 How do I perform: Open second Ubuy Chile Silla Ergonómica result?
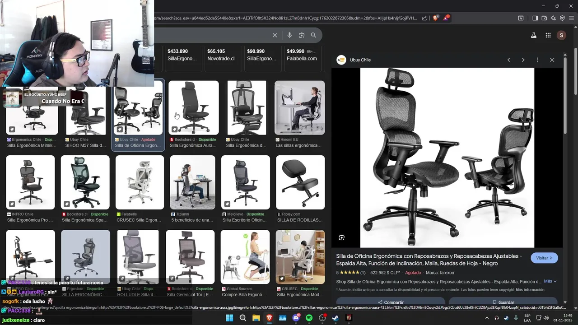click(x=247, y=108)
